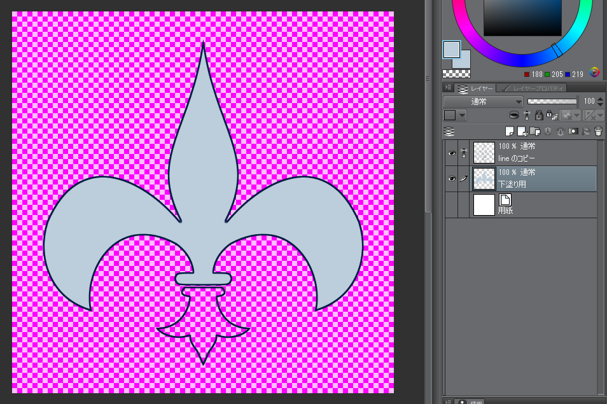Click apply mask to layer icon
The height and width of the screenshot is (404, 607).
[586, 132]
